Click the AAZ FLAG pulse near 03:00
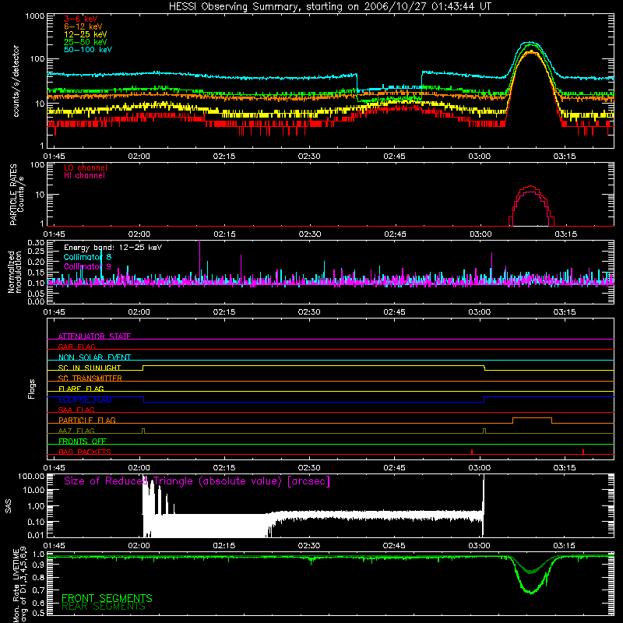This screenshot has height=623, width=623. point(484,431)
